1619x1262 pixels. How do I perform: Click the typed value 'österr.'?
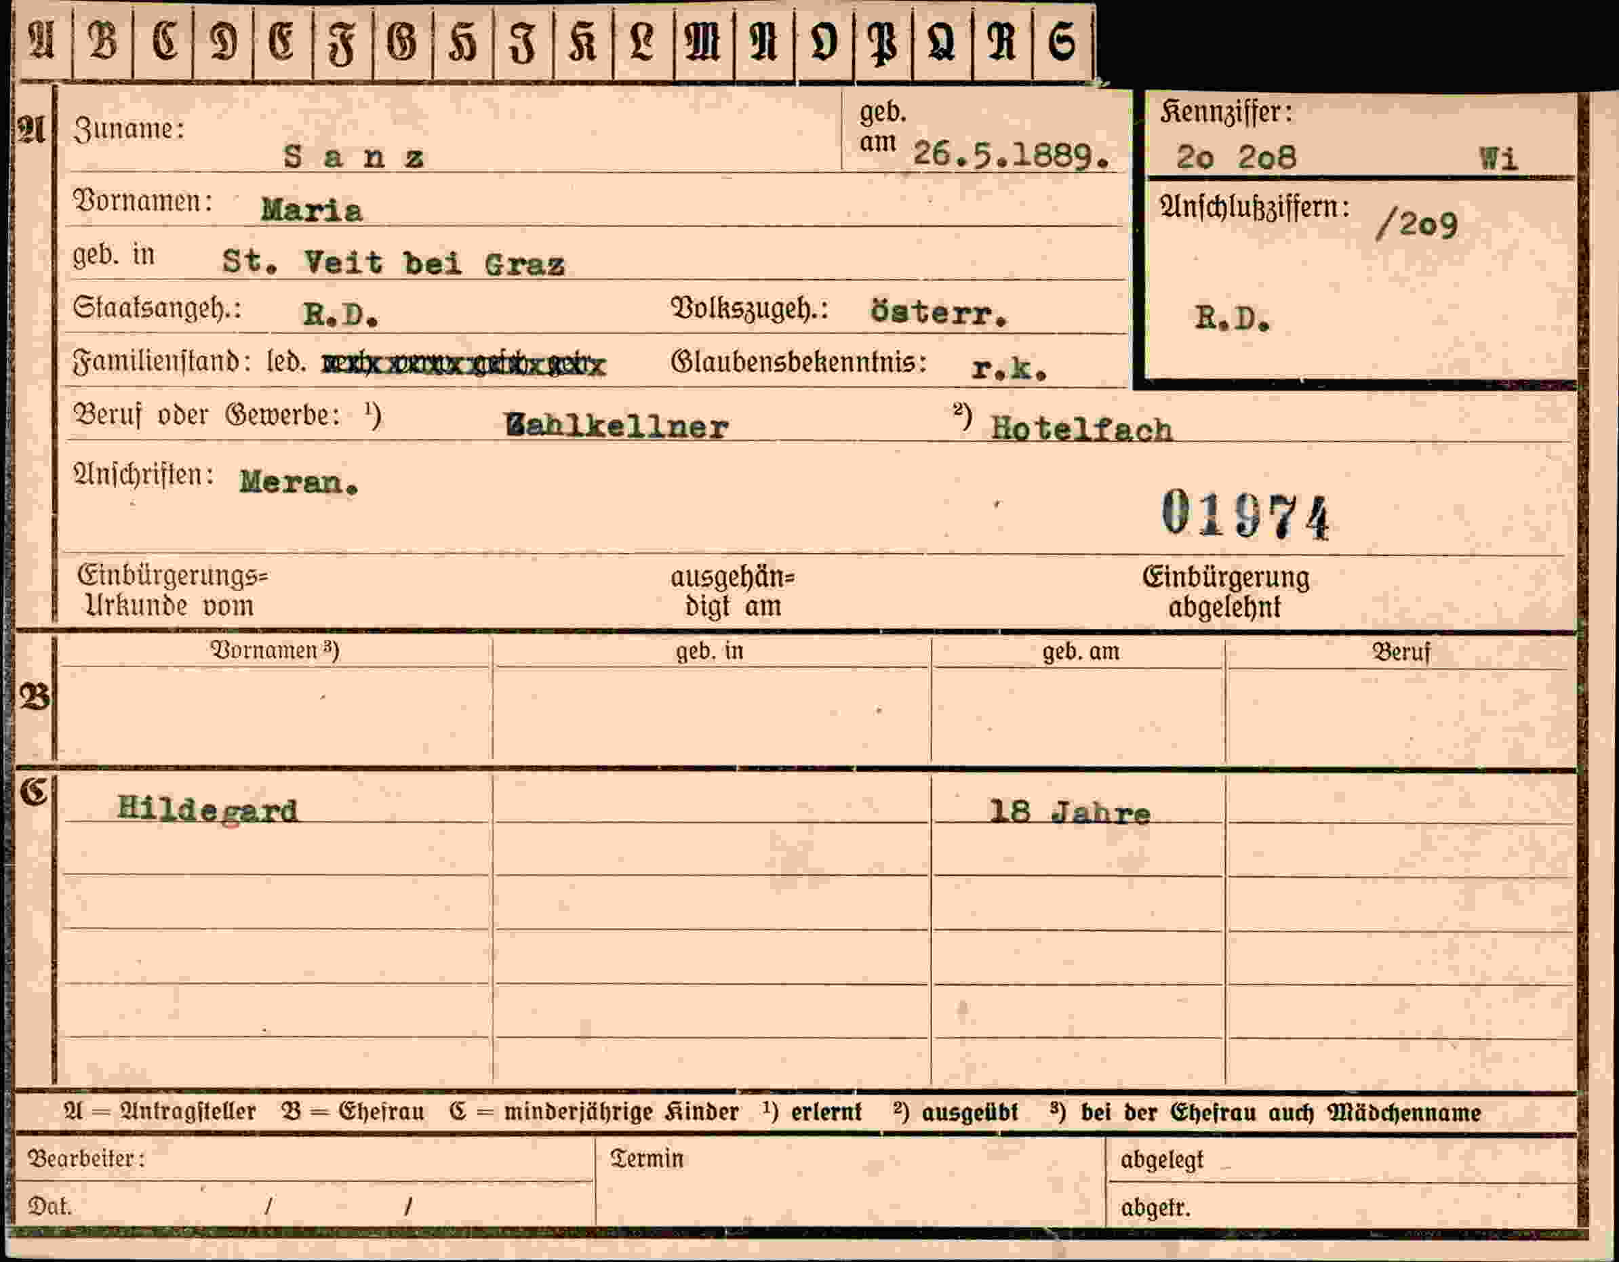pyautogui.click(x=938, y=312)
